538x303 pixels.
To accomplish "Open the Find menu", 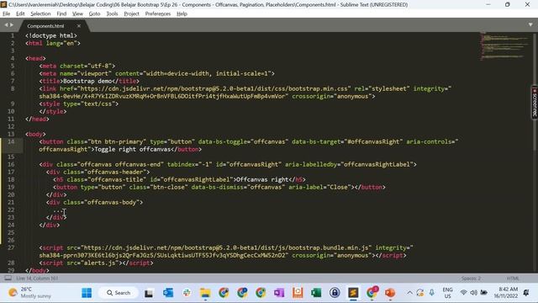I will pyautogui.click(x=61, y=13).
